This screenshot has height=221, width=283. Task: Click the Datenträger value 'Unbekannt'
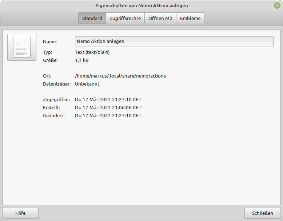(87, 84)
